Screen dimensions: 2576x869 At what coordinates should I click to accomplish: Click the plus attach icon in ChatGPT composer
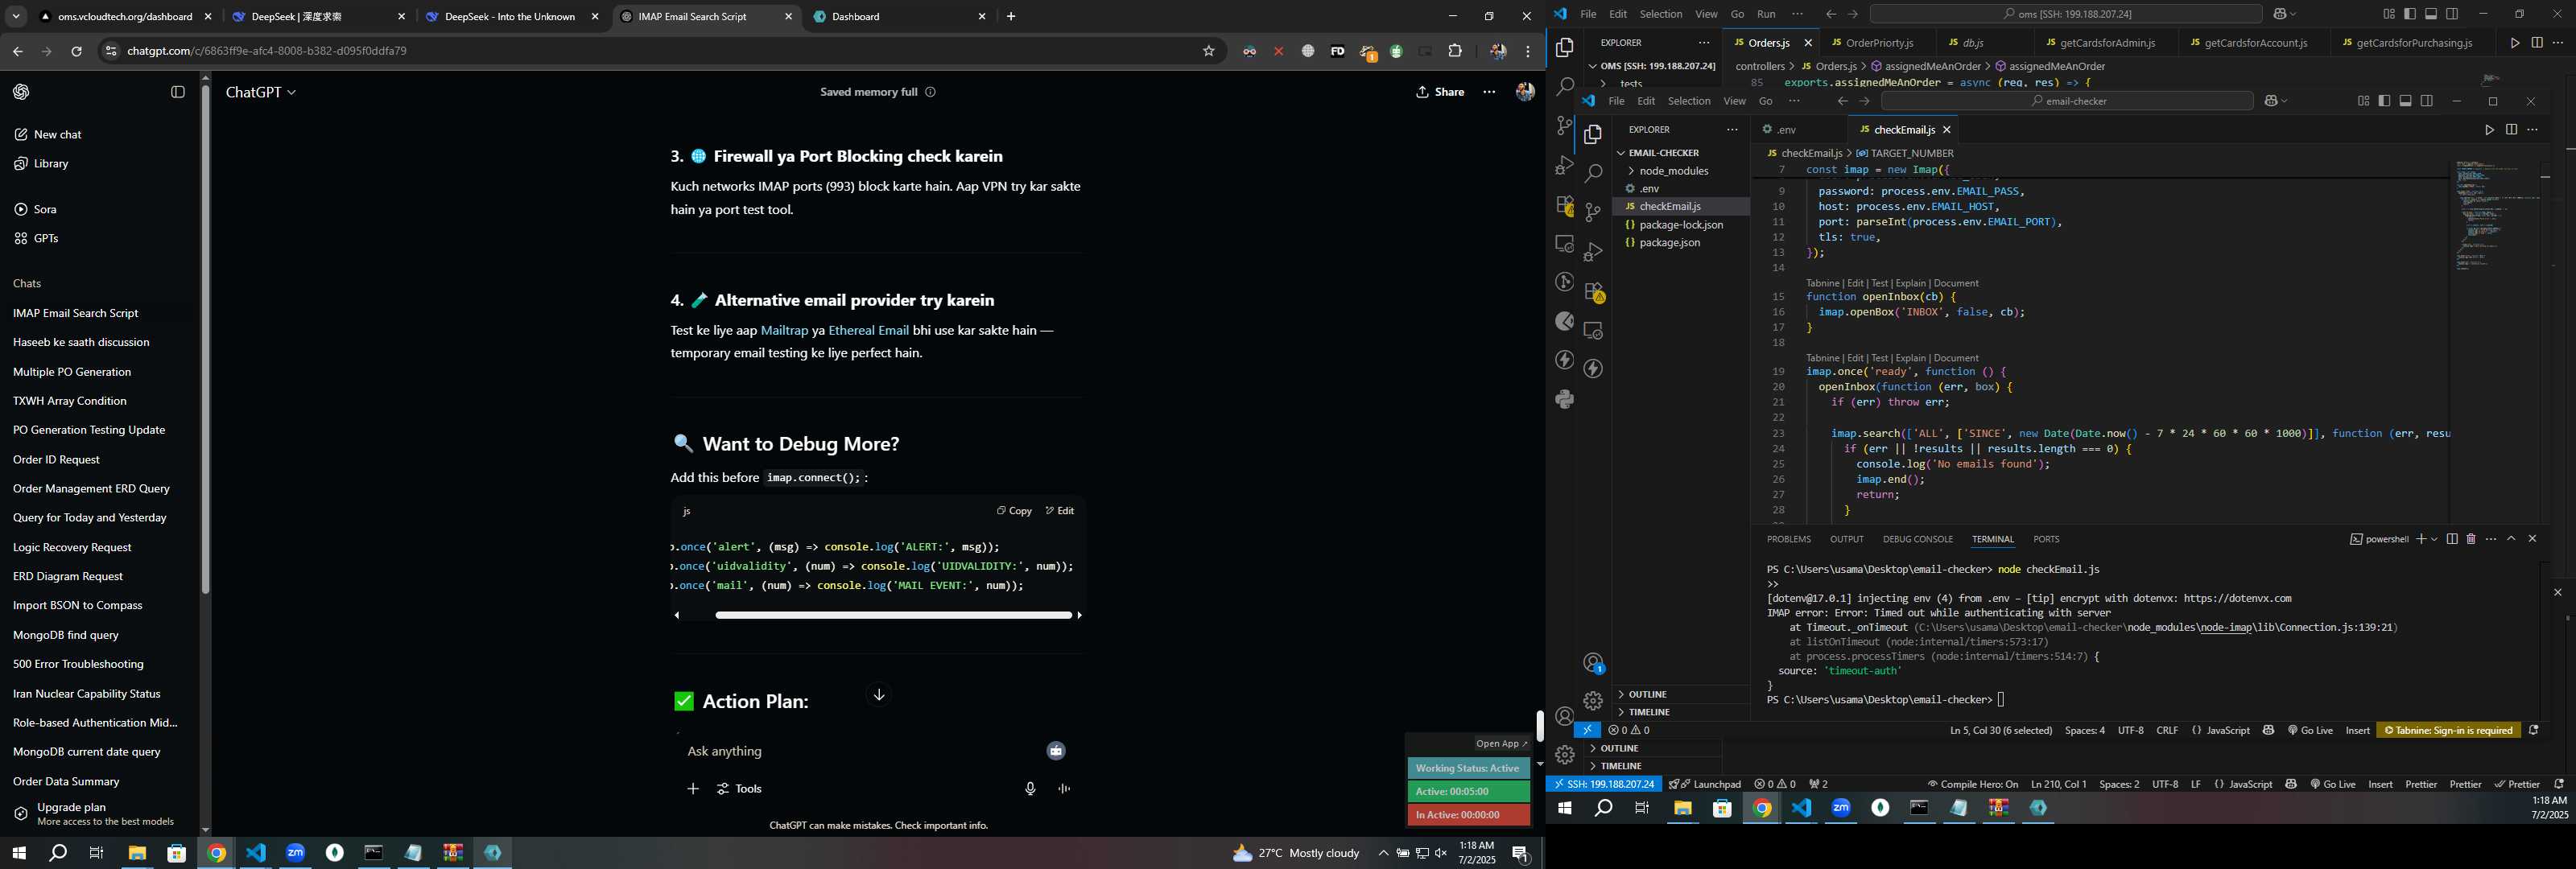tap(693, 789)
